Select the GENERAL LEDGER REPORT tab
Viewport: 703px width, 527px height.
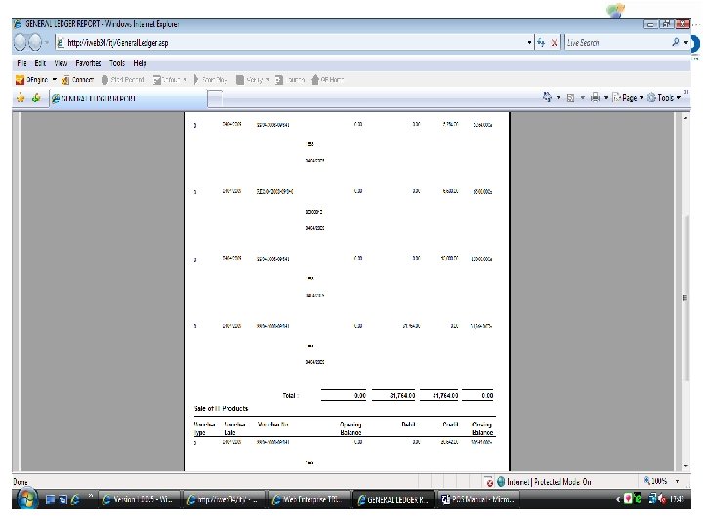pos(128,99)
